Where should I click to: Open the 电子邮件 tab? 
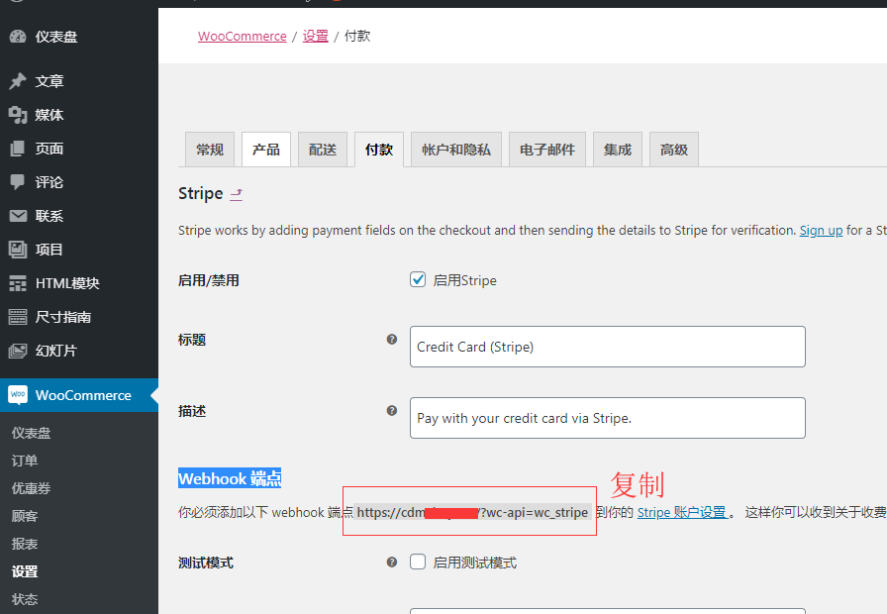coord(547,150)
